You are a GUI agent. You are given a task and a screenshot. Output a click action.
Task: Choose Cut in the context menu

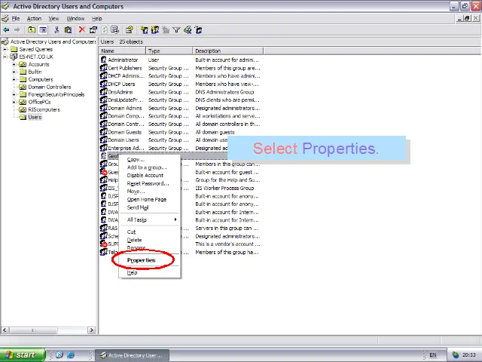(149, 232)
